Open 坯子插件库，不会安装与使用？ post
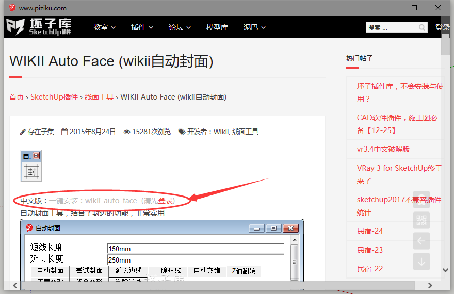Screen dimensions: 454x294 400,93
